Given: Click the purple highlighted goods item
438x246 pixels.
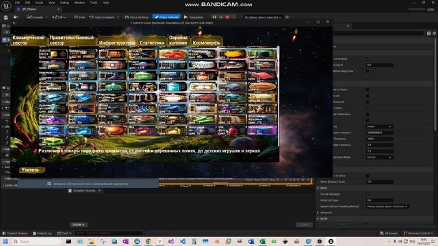Looking at the screenshot, I should (x=262, y=131).
